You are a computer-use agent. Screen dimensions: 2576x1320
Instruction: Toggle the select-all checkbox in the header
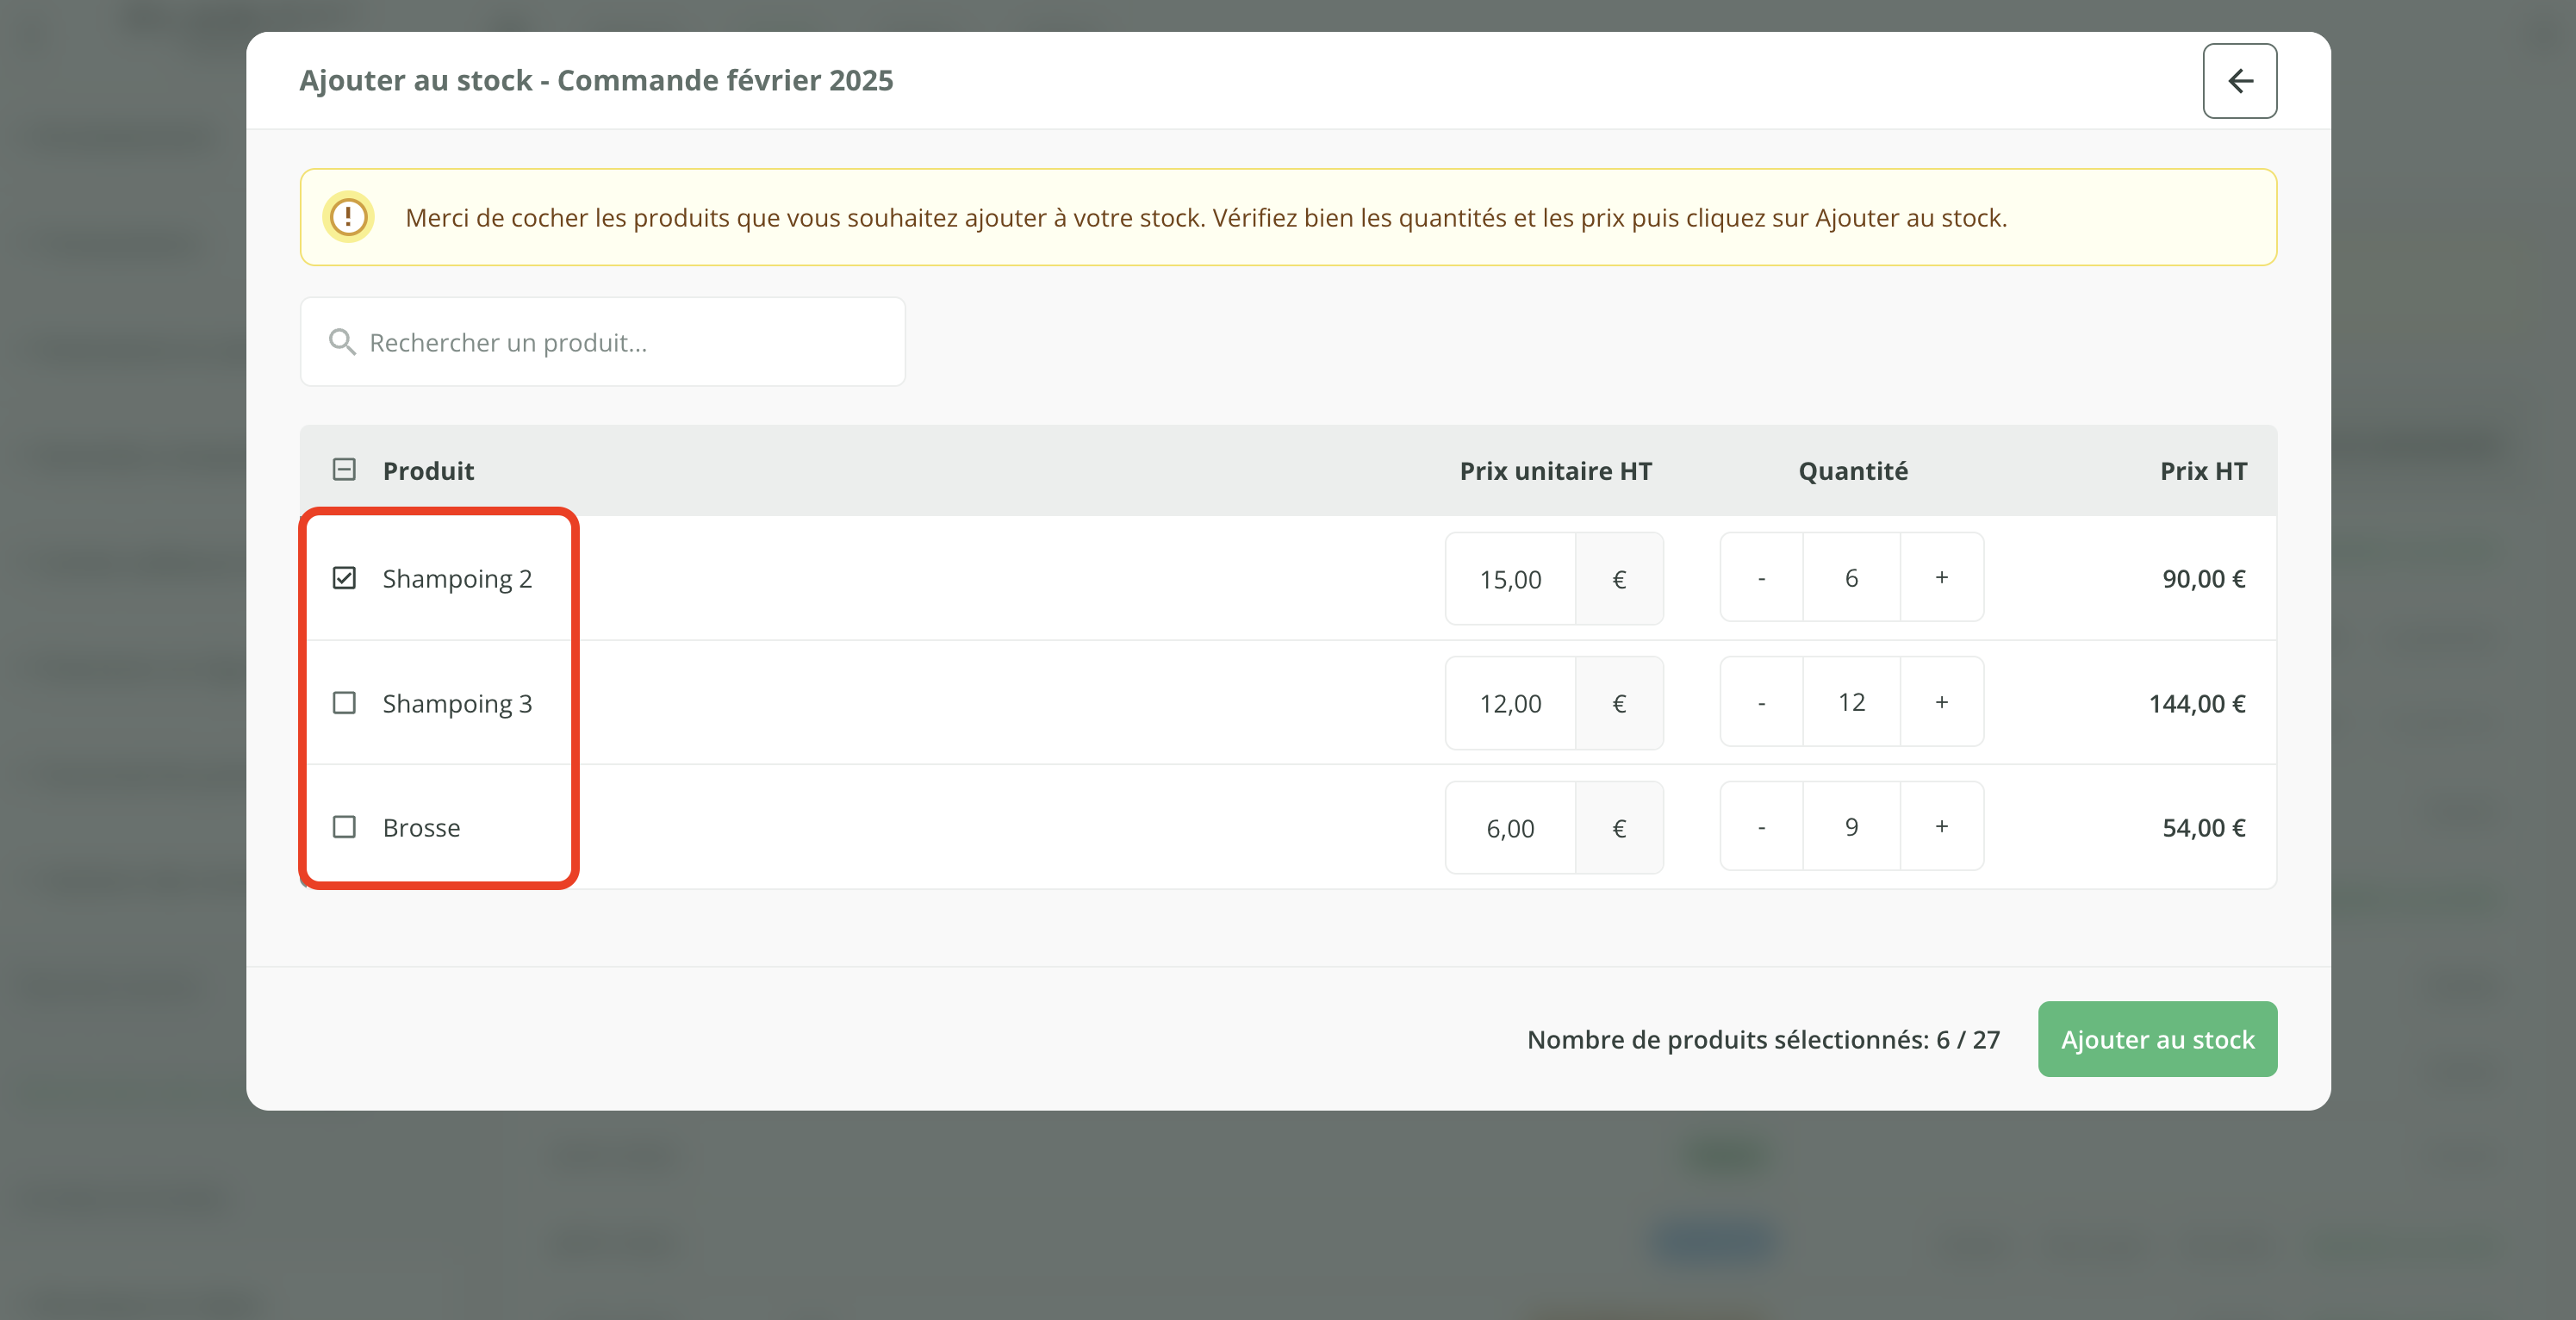[x=344, y=470]
